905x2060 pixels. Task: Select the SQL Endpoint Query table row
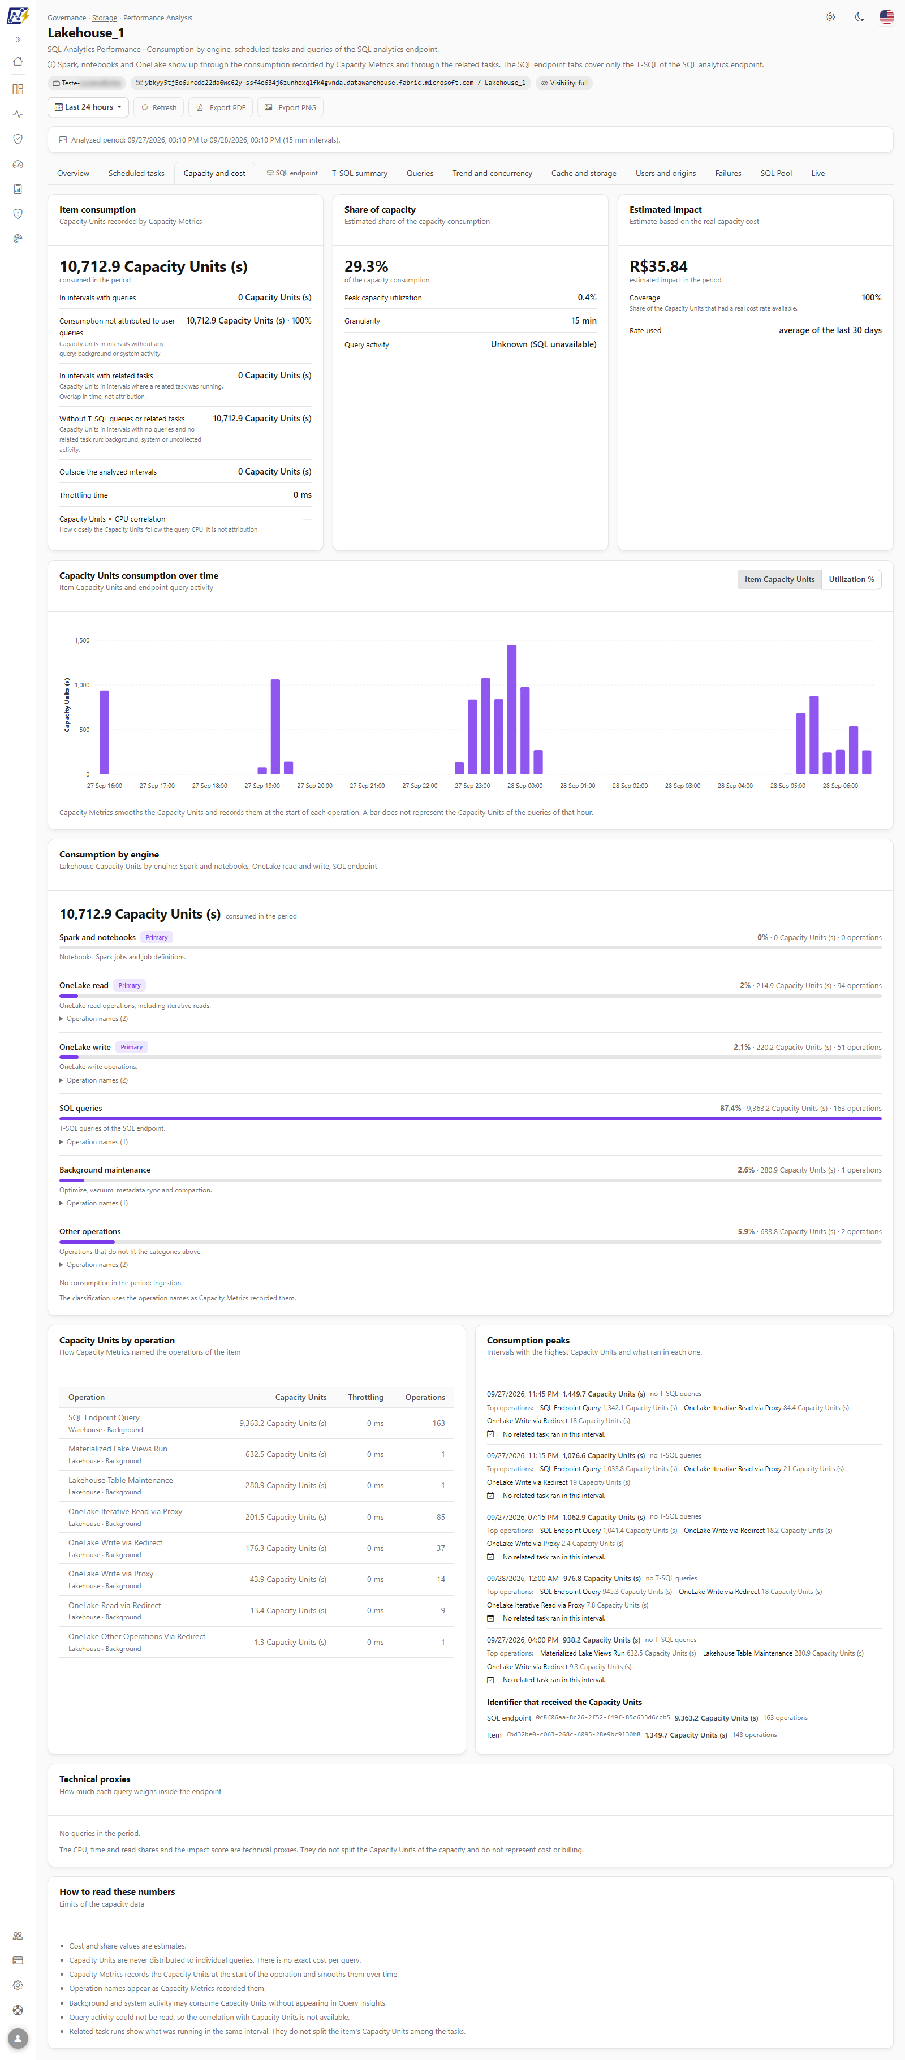coord(256,1423)
